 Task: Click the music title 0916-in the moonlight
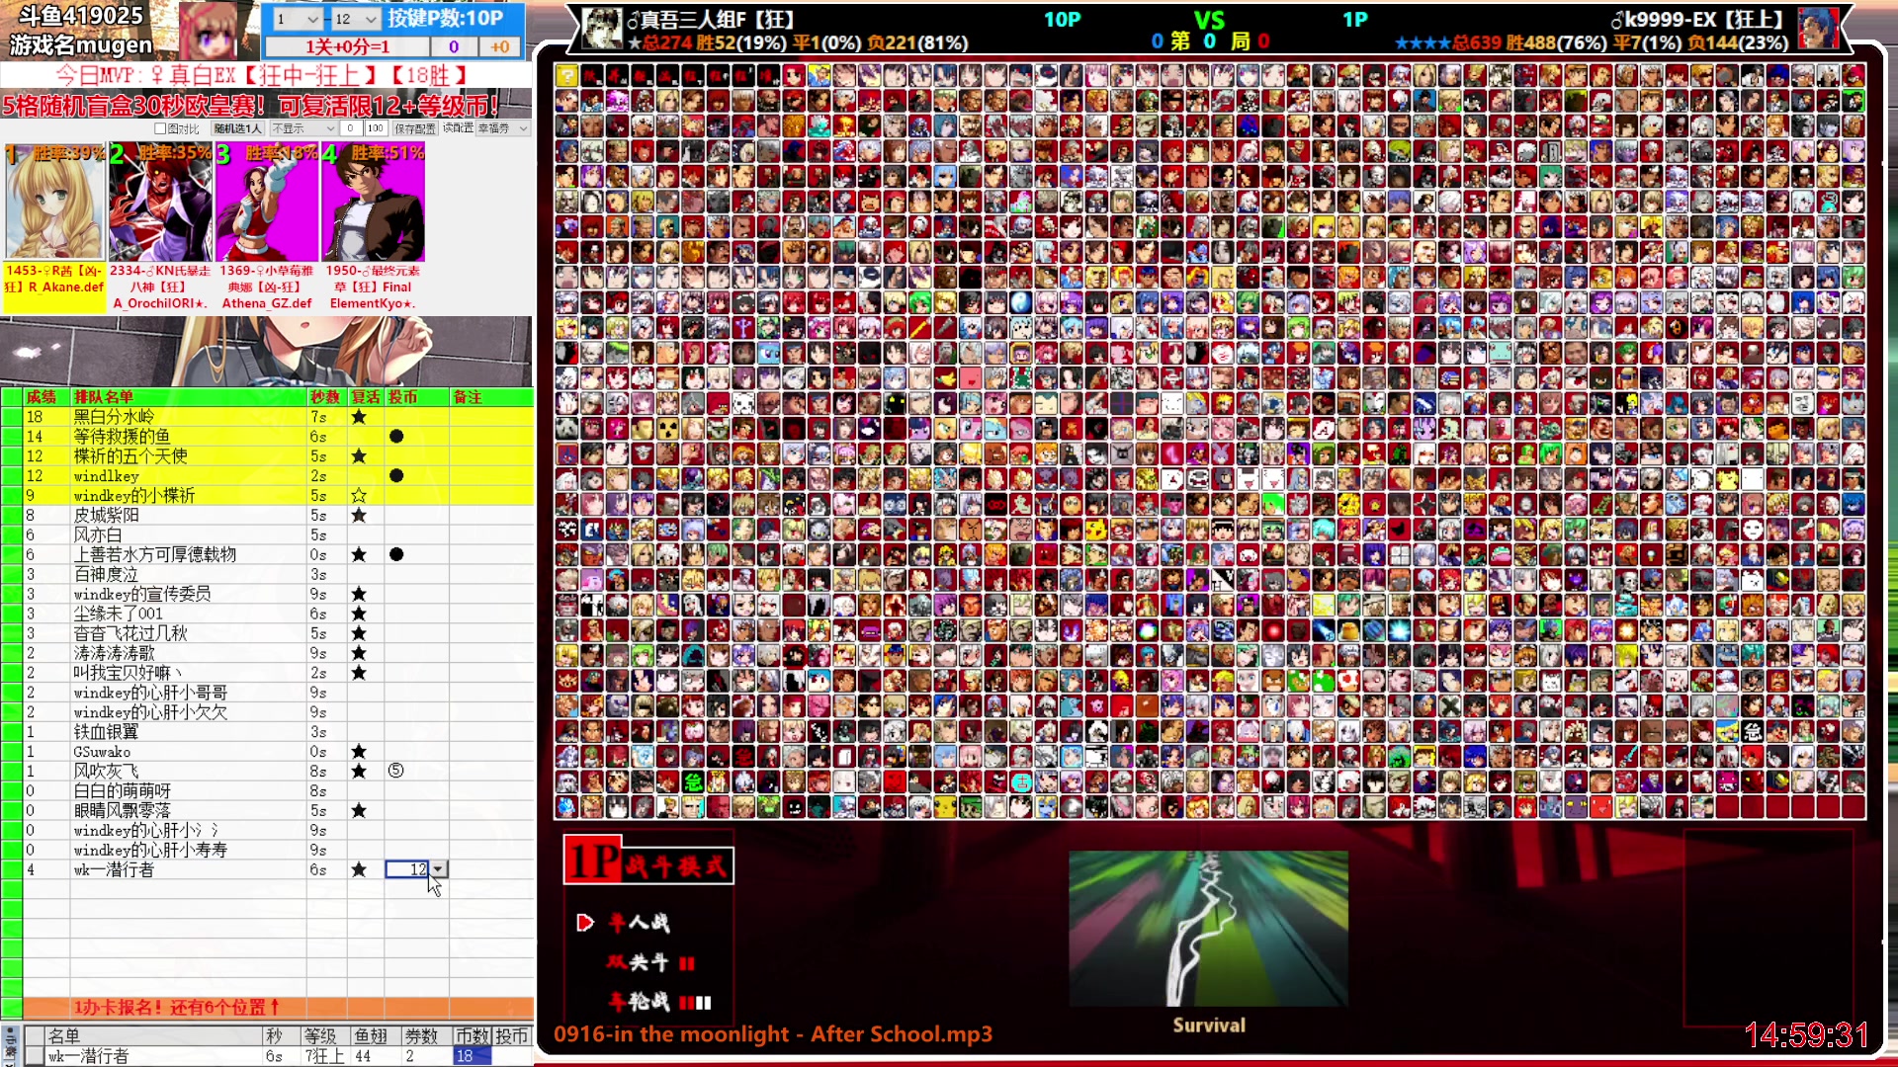coord(772,1034)
